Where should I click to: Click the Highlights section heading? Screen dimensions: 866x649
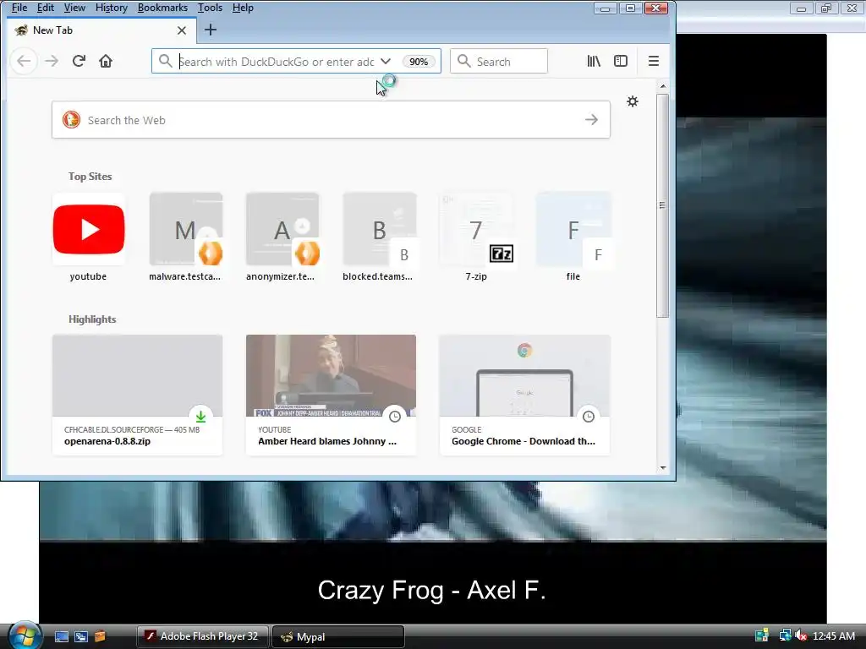tap(92, 319)
